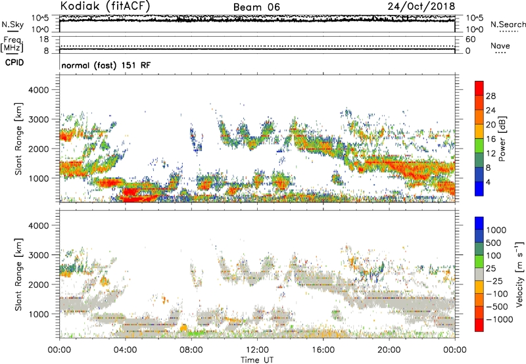Image resolution: width=526 pixels, height=364 pixels.
Task: Click the 'normal (fast) 151 RF' text
Action: [106, 65]
